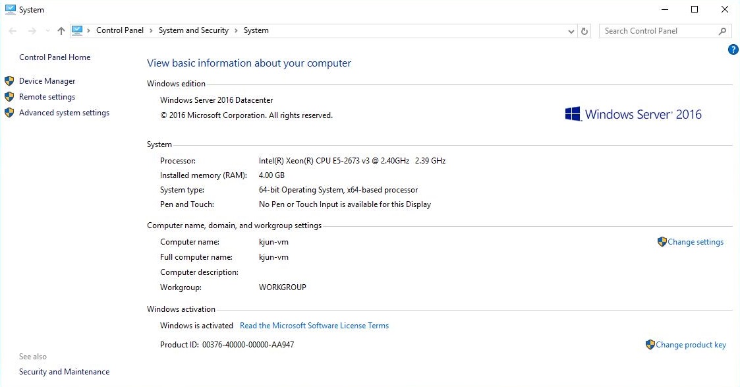Open Remote settings
The width and height of the screenshot is (740, 387).
47,97
